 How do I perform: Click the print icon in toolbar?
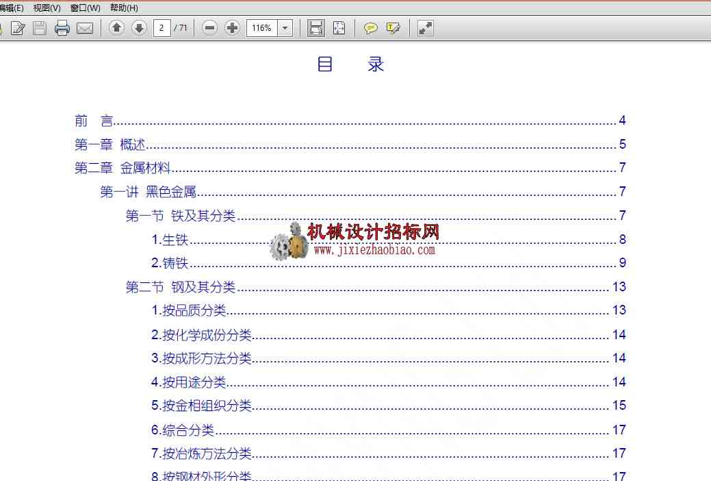tap(62, 28)
